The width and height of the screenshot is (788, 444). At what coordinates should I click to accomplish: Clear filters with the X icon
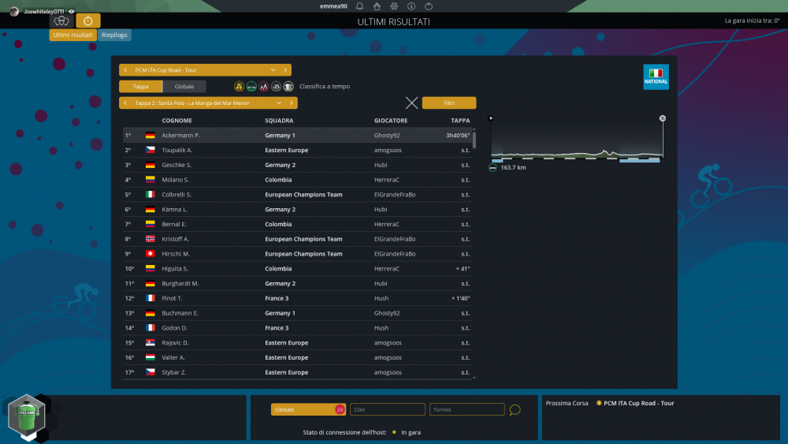click(x=411, y=103)
